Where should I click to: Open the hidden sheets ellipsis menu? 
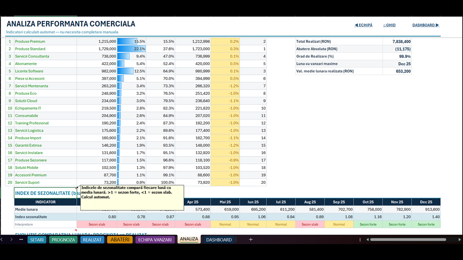point(21,239)
